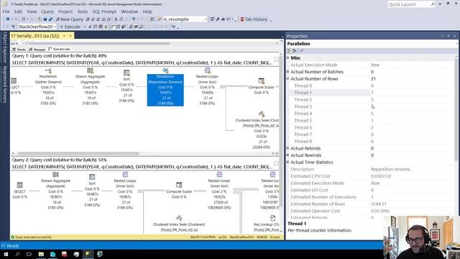The height and width of the screenshot is (259, 460).
Task: Toggle Results to Grid button
Action: [136, 27]
